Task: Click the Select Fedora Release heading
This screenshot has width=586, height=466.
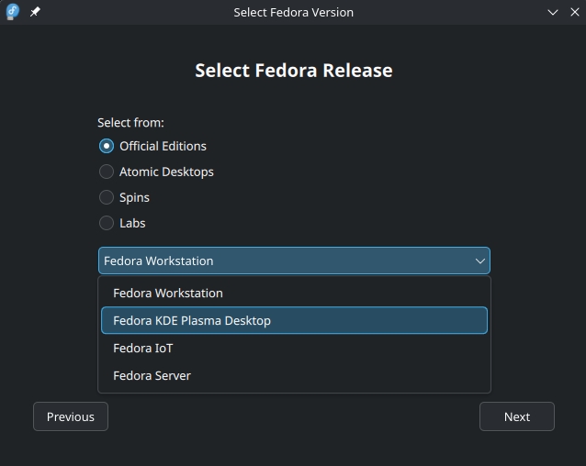Action: pyautogui.click(x=294, y=70)
